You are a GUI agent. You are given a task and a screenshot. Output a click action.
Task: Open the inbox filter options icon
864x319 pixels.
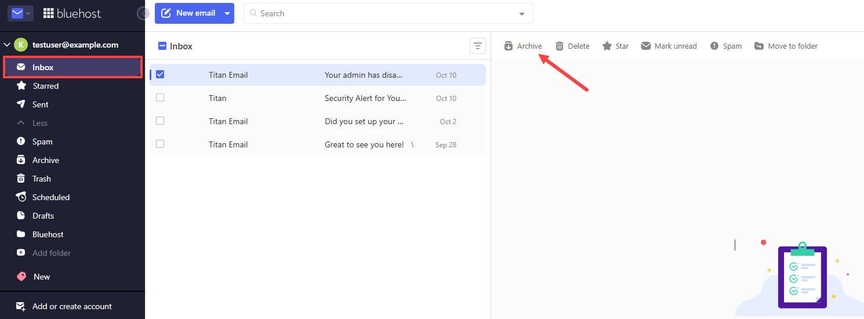[x=477, y=46]
